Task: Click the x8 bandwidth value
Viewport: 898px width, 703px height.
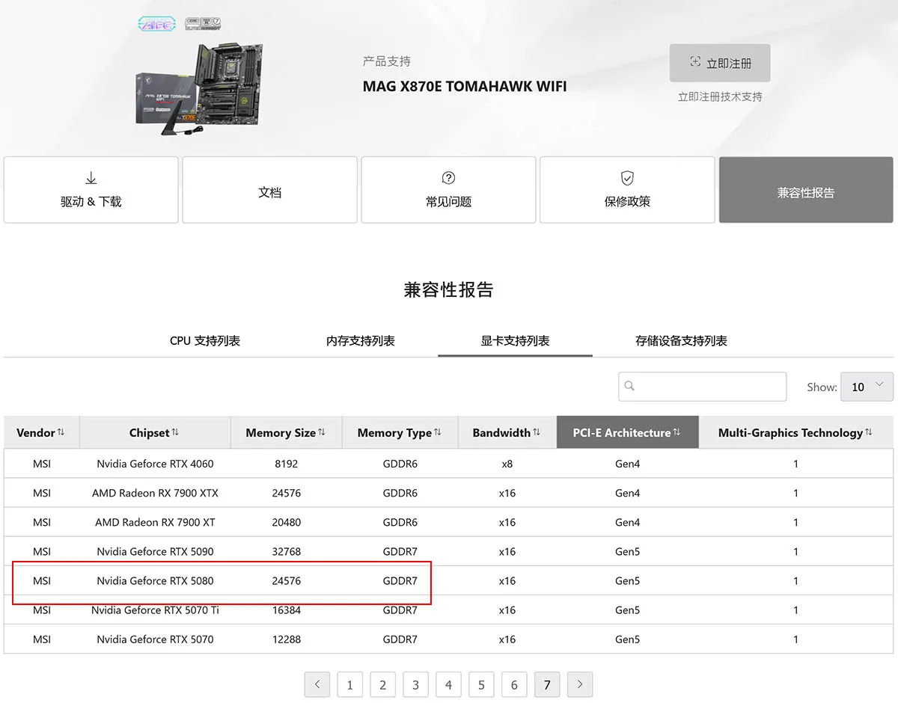Action: click(x=507, y=464)
